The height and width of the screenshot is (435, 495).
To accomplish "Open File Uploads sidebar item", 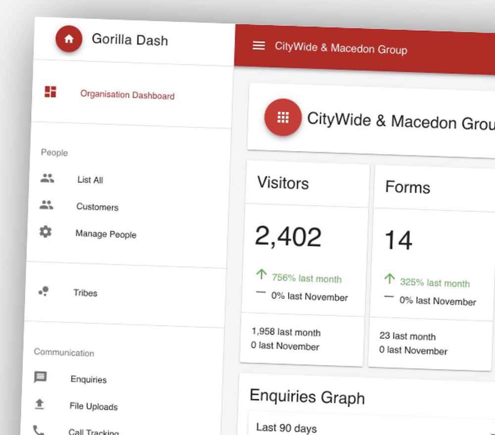I will [94, 406].
